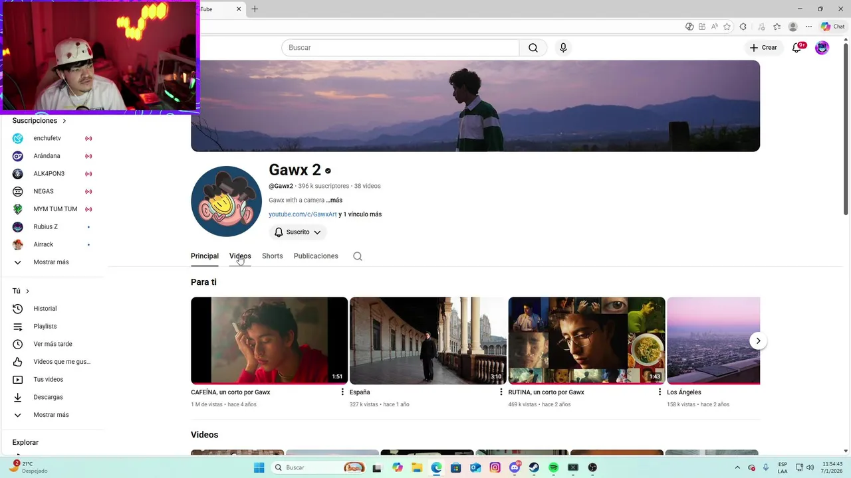Open Suscripciones section chevron

pos(64,121)
